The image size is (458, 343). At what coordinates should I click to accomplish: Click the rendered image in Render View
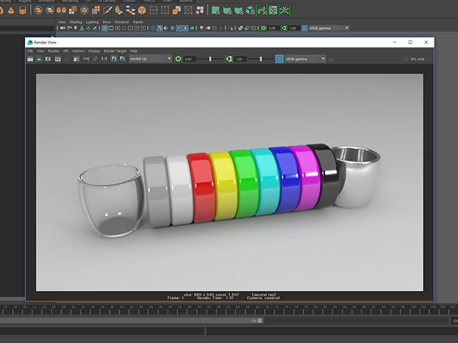[x=230, y=182]
